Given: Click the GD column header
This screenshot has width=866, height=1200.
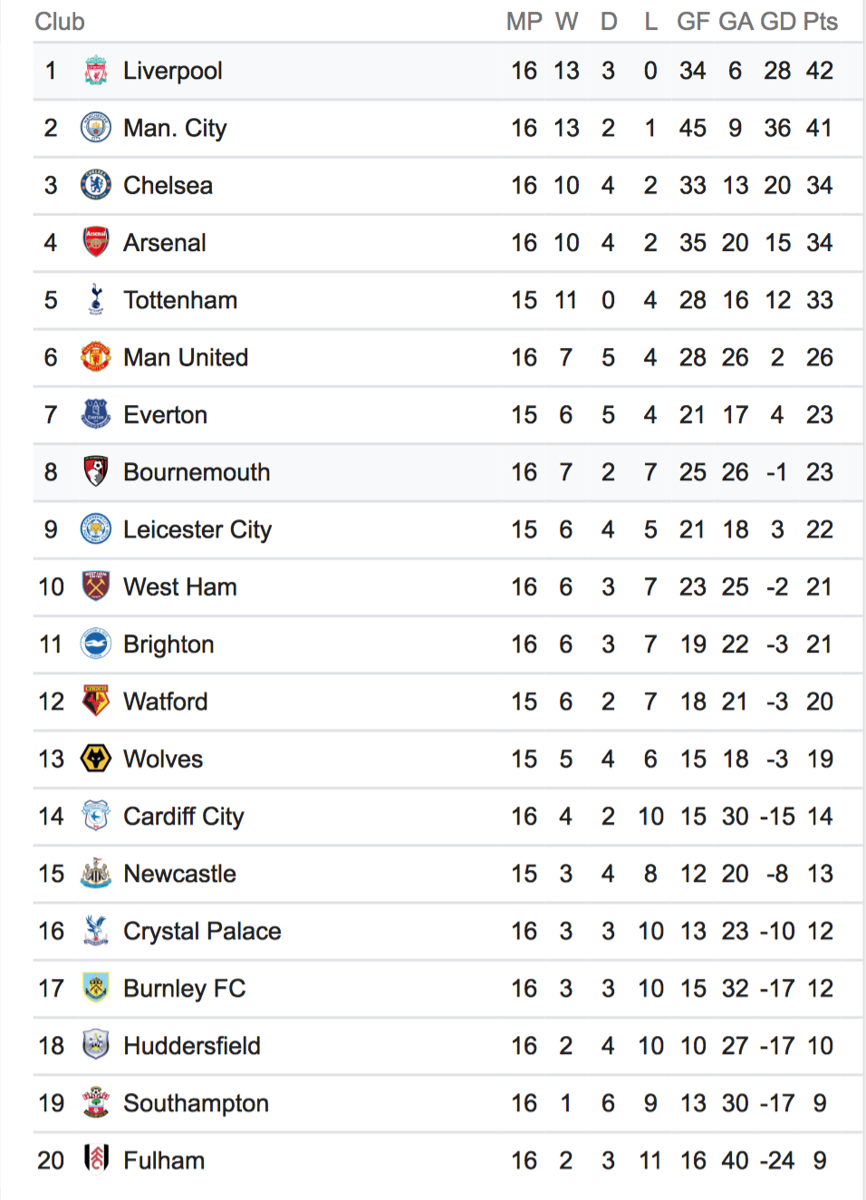Looking at the screenshot, I should [x=778, y=21].
